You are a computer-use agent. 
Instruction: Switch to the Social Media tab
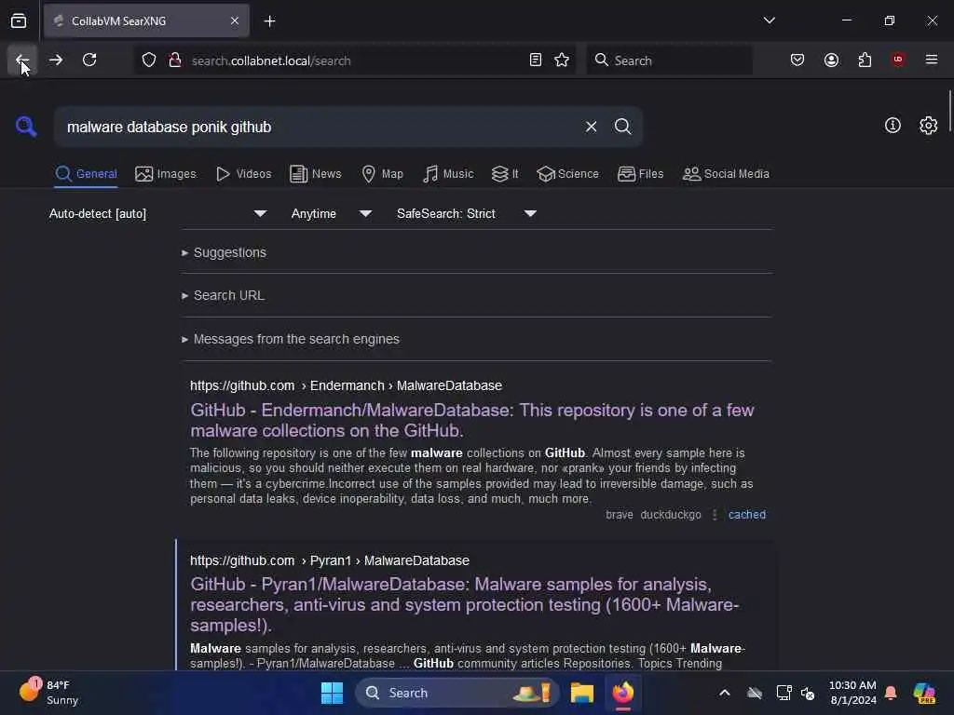pos(726,174)
